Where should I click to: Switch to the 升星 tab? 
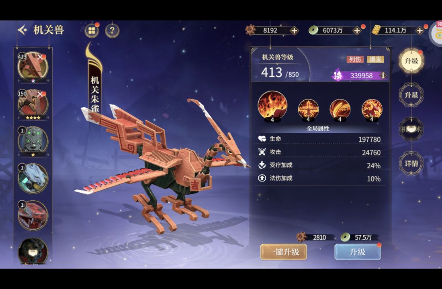coord(411,95)
